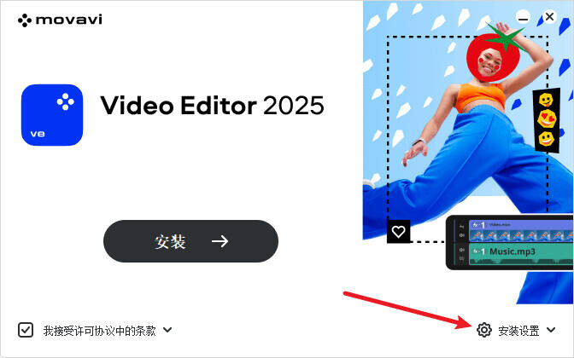This screenshot has width=574, height=358.
Task: Click the white heart icon on black square
Action: click(398, 231)
